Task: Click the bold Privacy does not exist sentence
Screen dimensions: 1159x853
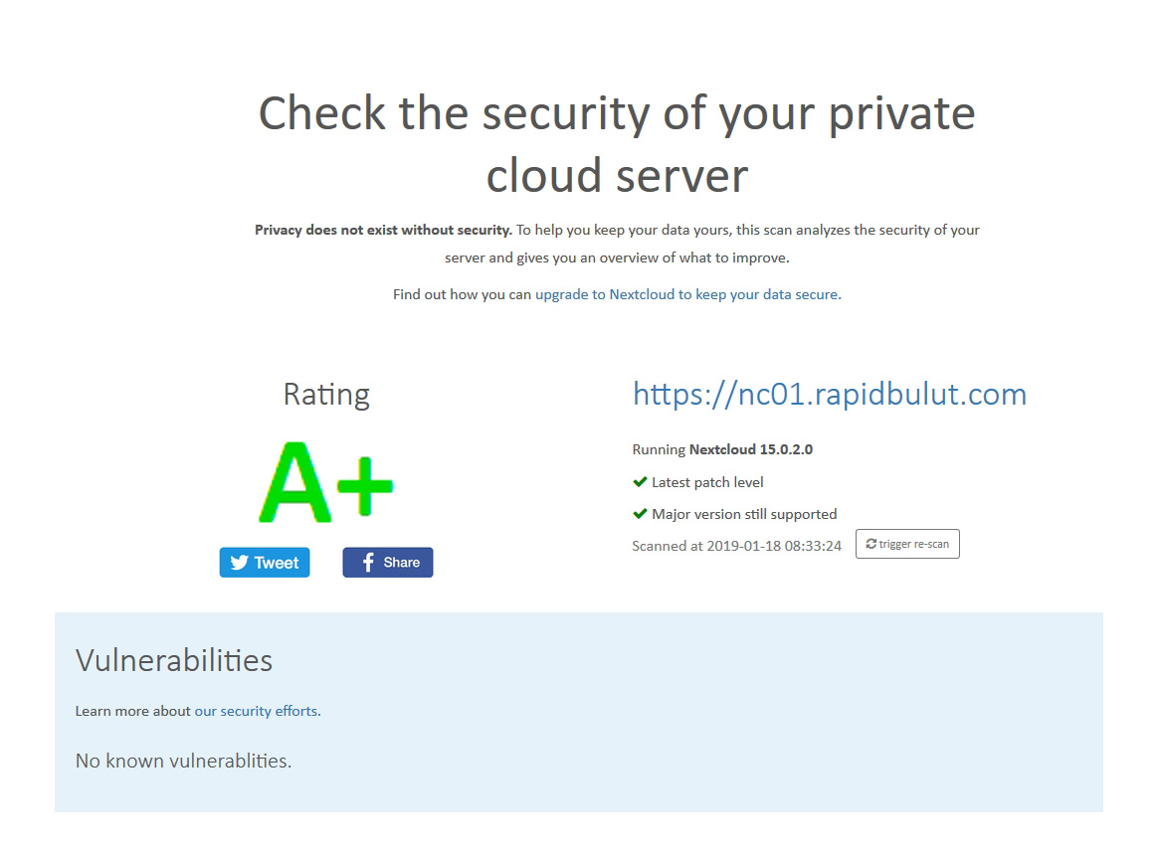Action: 383,231
